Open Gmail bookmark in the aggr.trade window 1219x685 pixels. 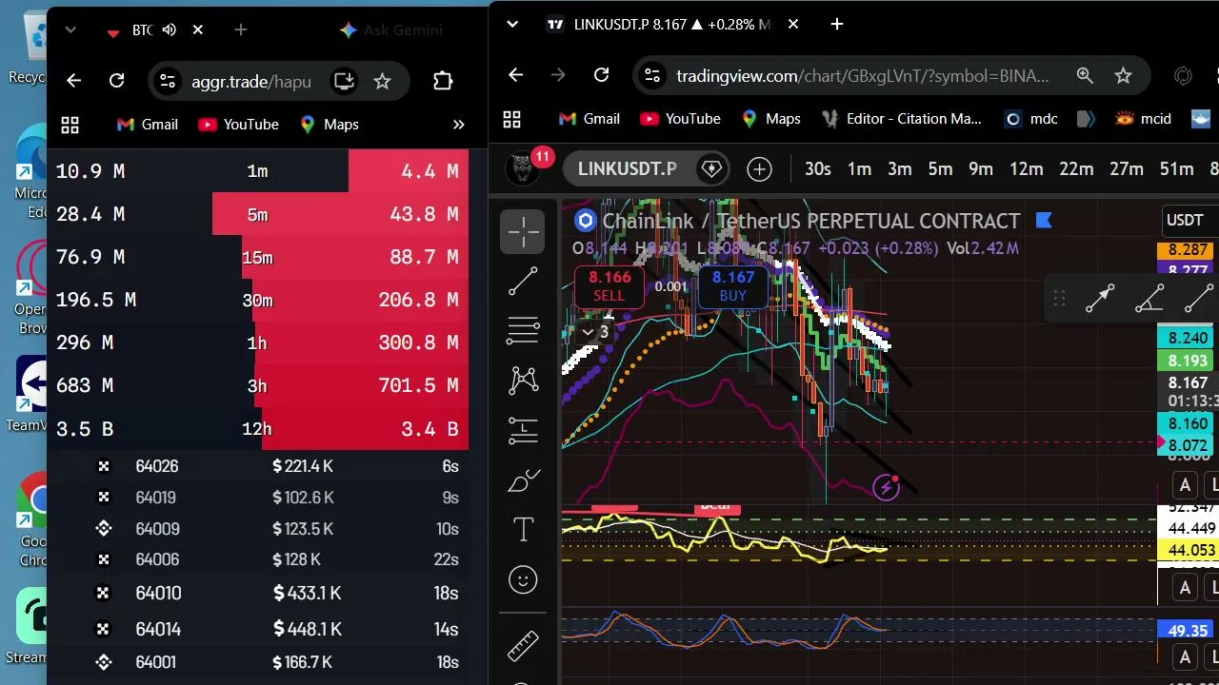click(147, 125)
